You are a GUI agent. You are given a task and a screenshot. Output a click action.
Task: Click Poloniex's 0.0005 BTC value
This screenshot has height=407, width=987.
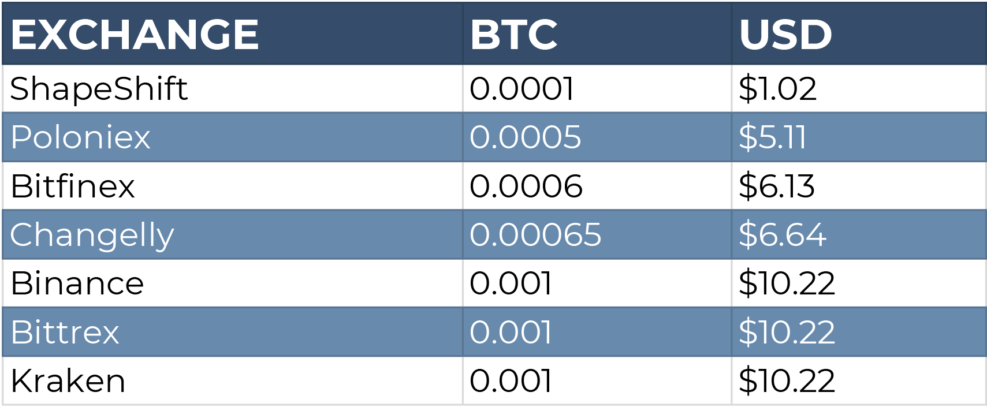[525, 137]
